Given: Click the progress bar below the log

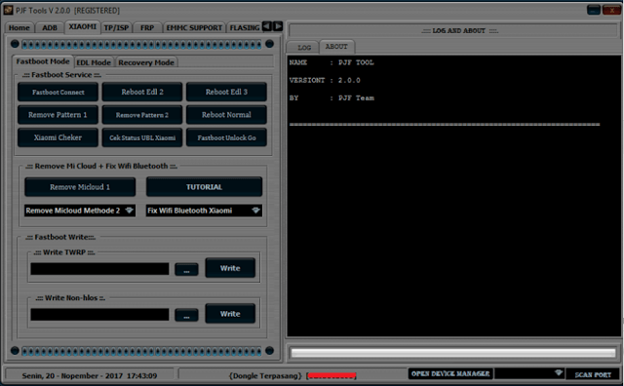Looking at the screenshot, I should click(x=452, y=353).
